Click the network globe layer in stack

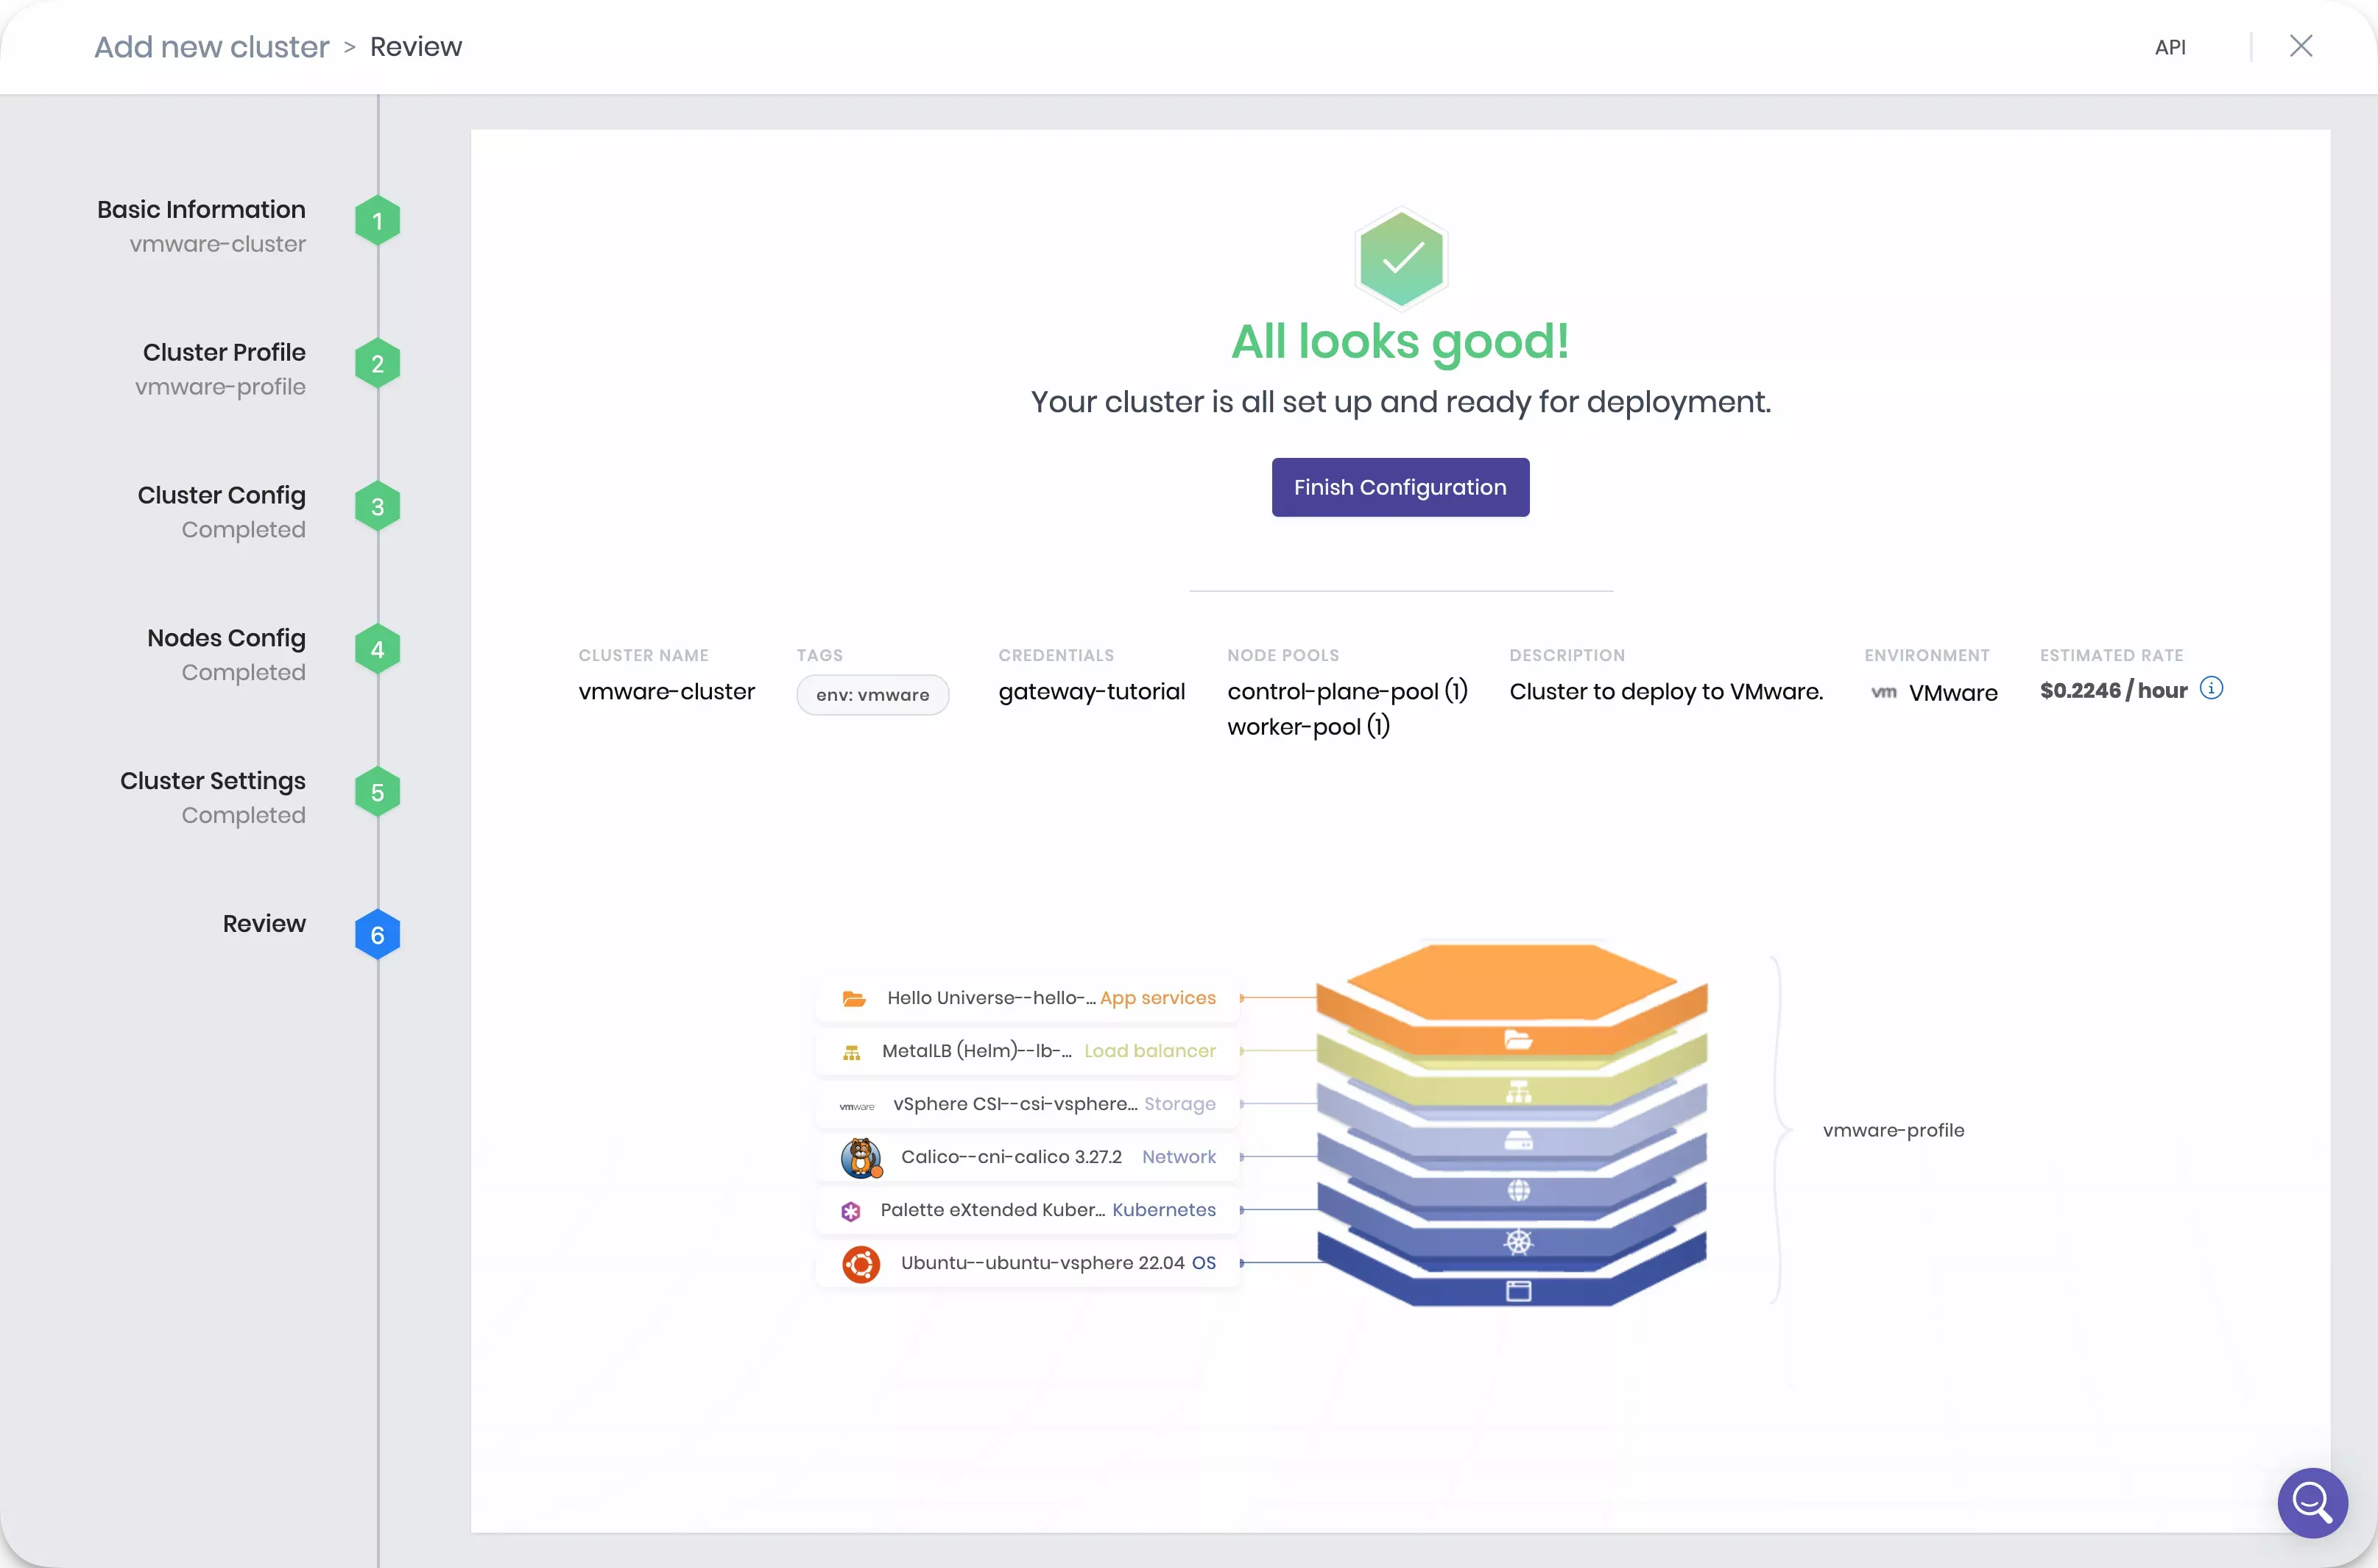pyautogui.click(x=1518, y=1190)
